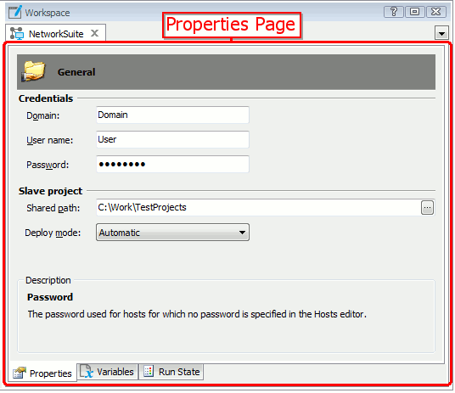The height and width of the screenshot is (393, 455).
Task: Click the Credentials section label
Action: tap(46, 98)
